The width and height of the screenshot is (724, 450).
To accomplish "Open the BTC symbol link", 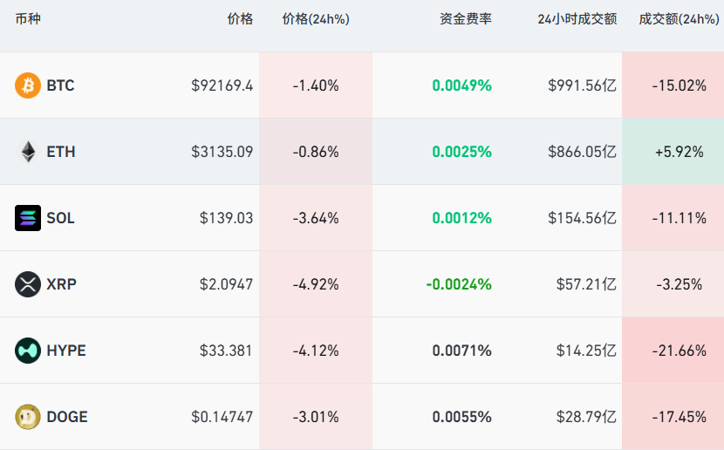I will click(60, 85).
